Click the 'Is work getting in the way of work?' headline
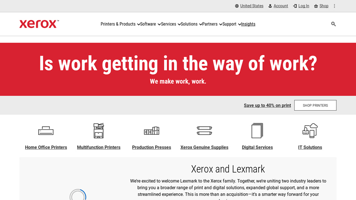The height and width of the screenshot is (200, 356). pos(178,64)
